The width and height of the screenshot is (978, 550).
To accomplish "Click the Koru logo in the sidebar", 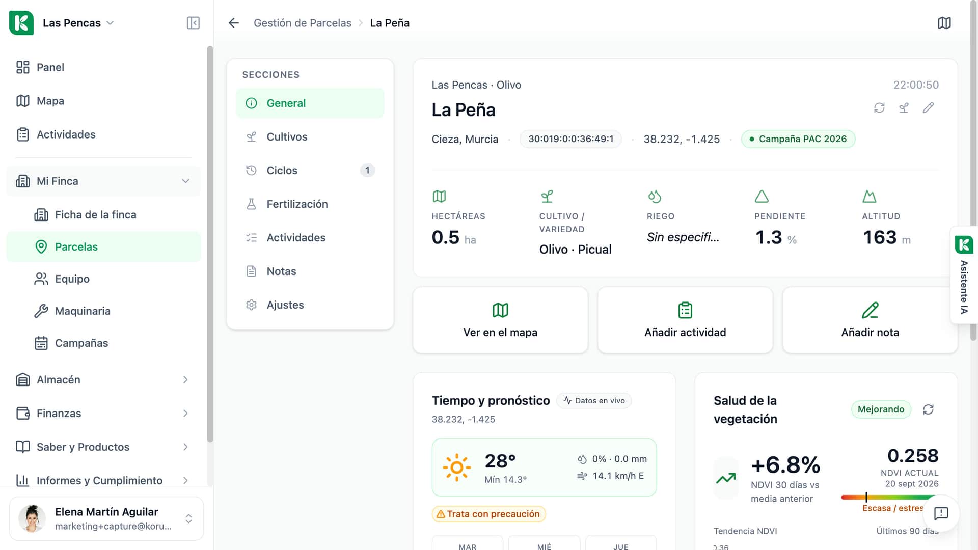I will 21,23.
